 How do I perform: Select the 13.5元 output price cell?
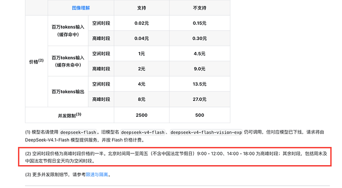pos(200,84)
